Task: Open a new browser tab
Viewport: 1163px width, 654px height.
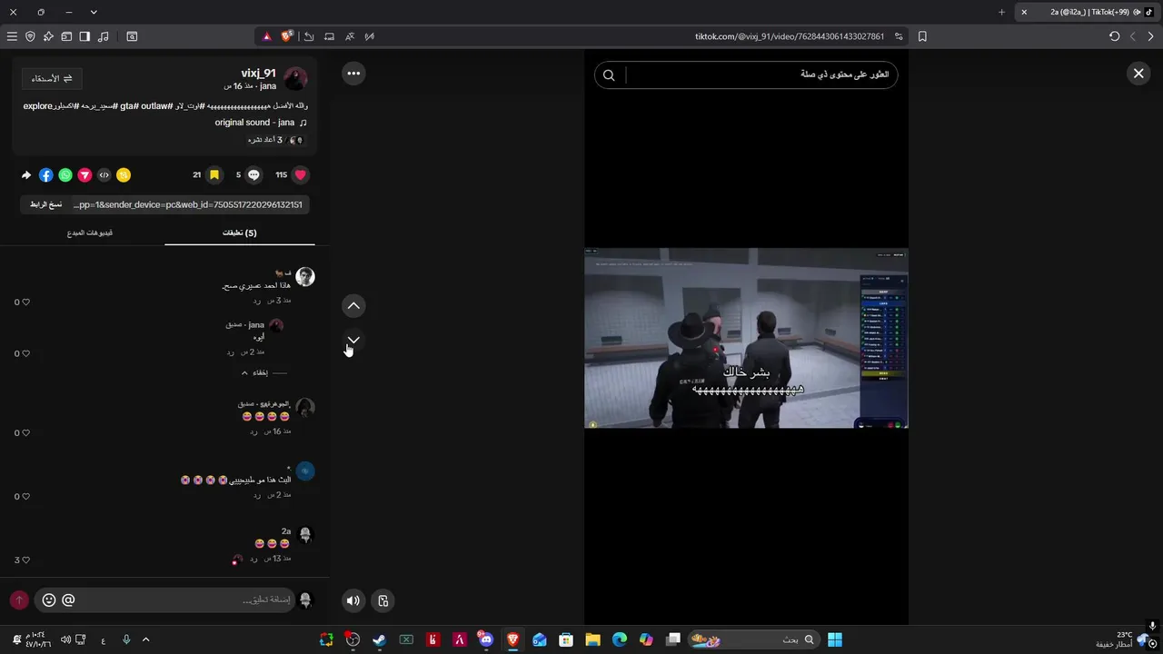Action: tap(1001, 12)
